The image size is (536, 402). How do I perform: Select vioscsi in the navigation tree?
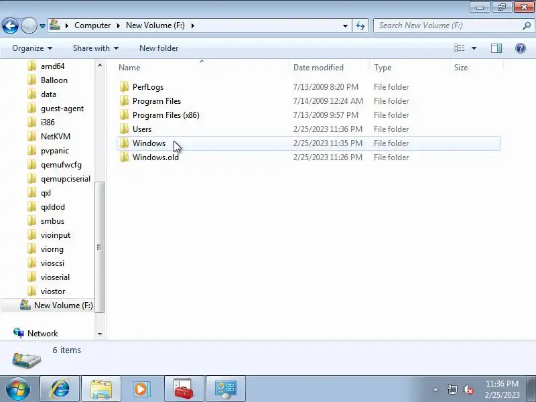pos(52,263)
